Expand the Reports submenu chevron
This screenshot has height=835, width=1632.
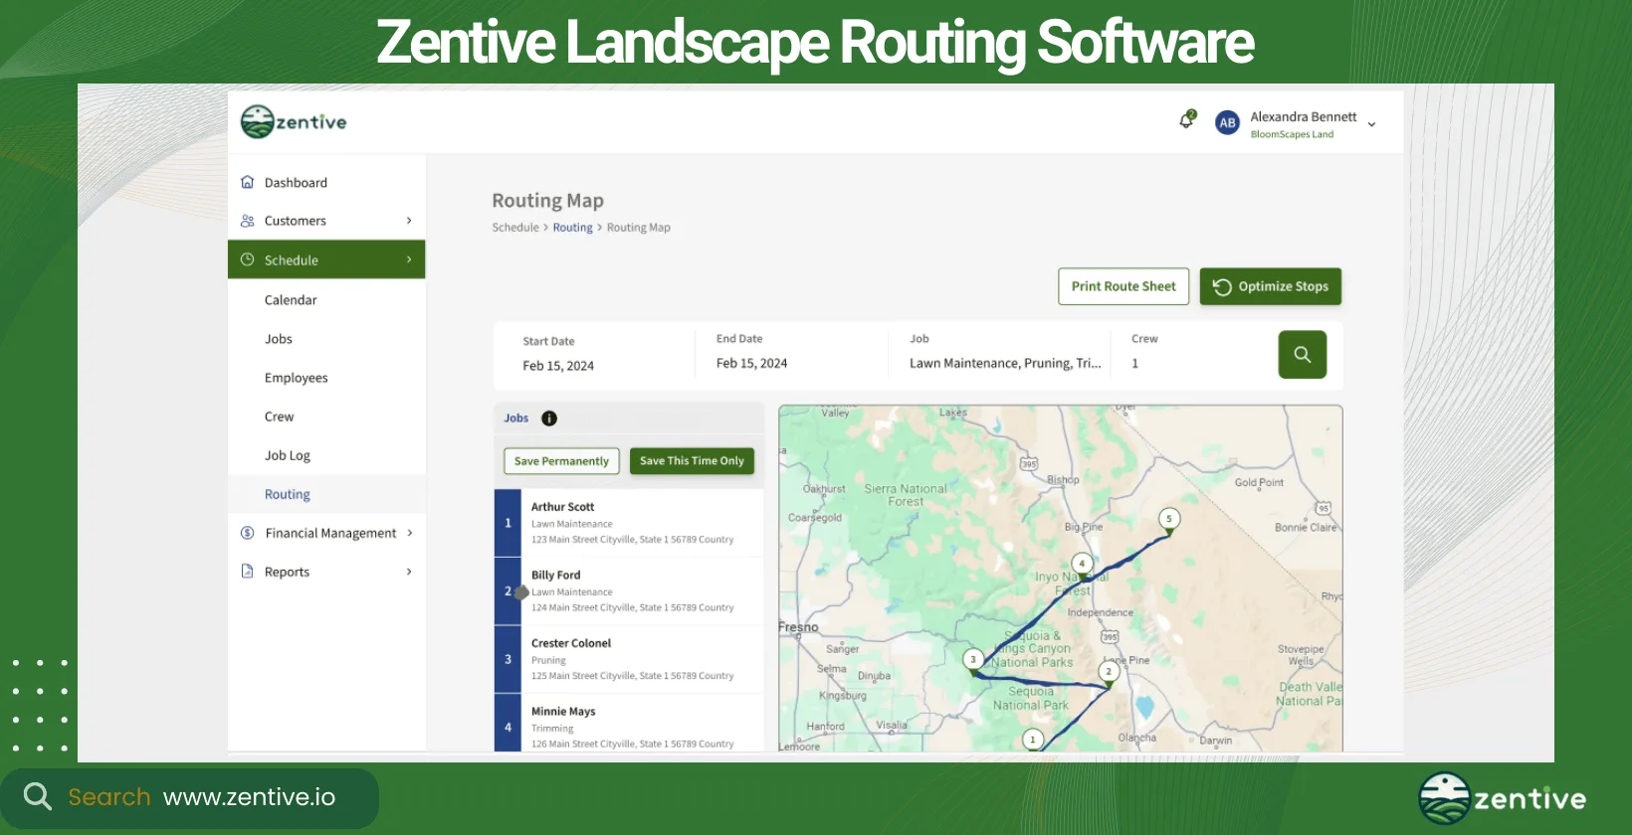409,572
